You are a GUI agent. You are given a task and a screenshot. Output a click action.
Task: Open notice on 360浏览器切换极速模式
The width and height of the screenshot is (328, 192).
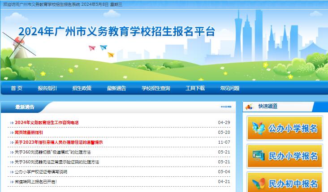point(52,152)
